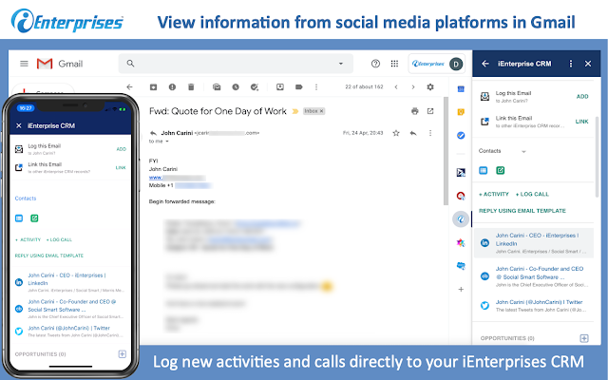
Task: Open Social Smart Software Crunchbase result in panel
Action: coord(534,276)
